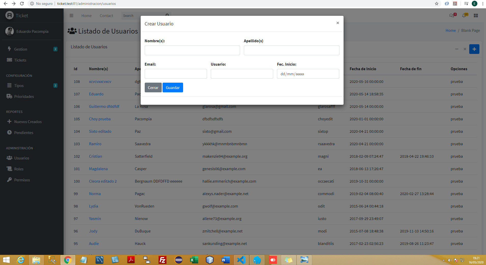Open the Home navbar link
486x265 pixels.
pos(86,16)
